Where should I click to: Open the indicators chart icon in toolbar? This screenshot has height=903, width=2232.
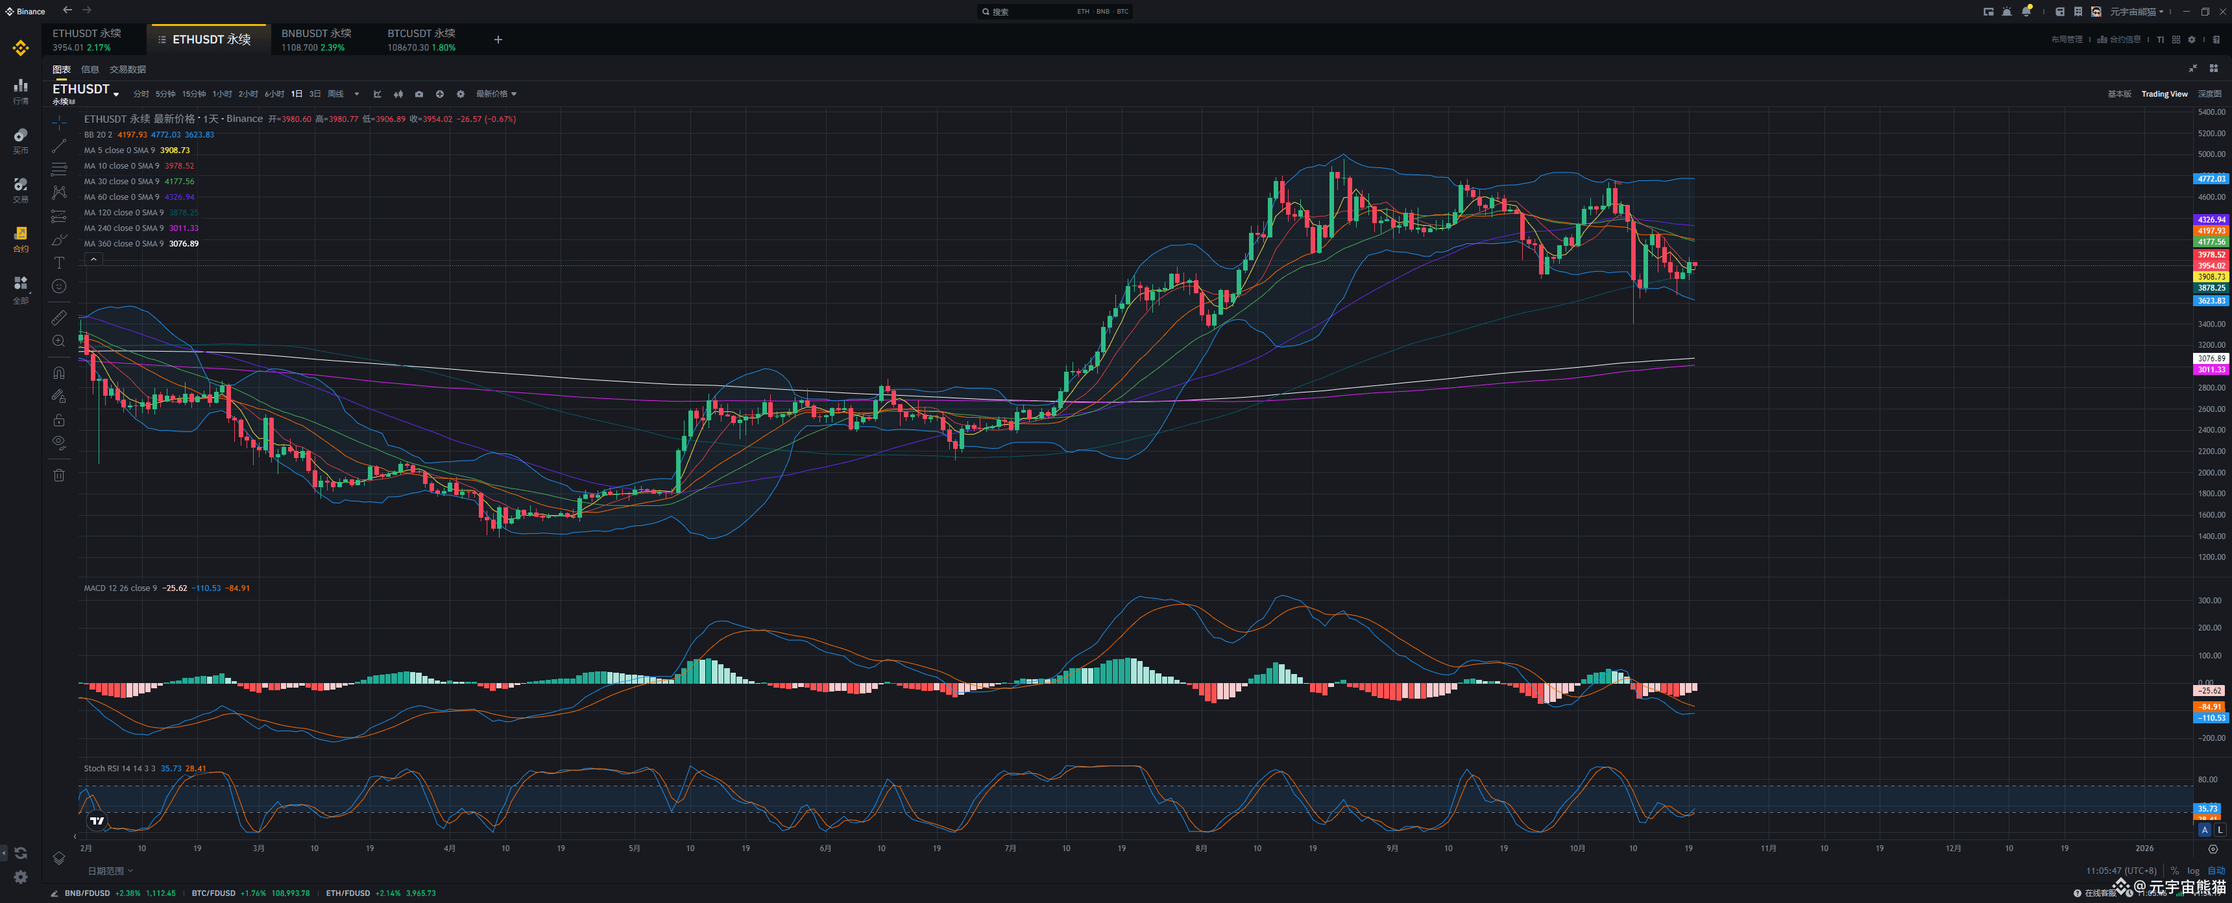378,93
